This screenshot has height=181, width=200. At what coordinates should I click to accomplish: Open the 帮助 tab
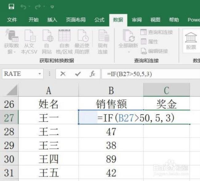click(x=174, y=20)
